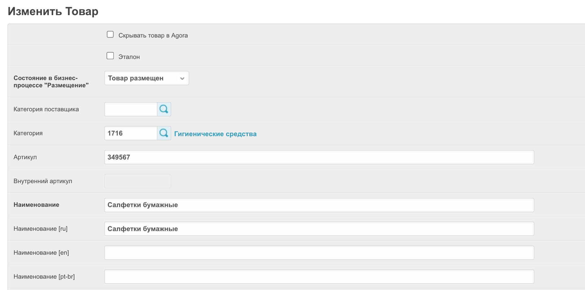The image size is (585, 290).
Task: Open the "Товар размещен" status dropdown
Action: (x=147, y=78)
